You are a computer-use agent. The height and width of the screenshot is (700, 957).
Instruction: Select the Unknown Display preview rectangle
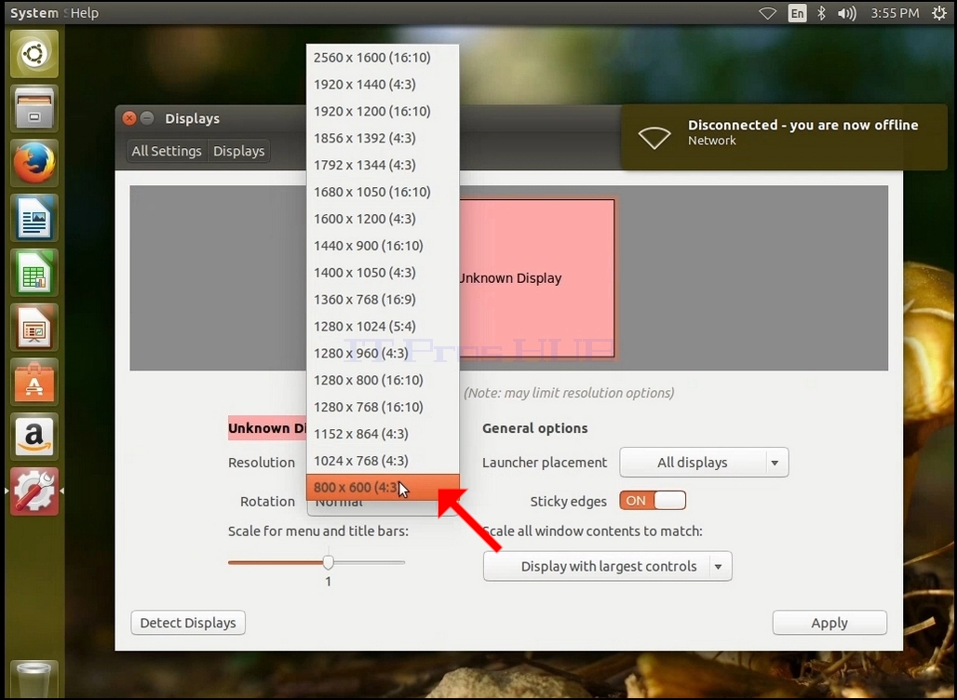(x=536, y=278)
